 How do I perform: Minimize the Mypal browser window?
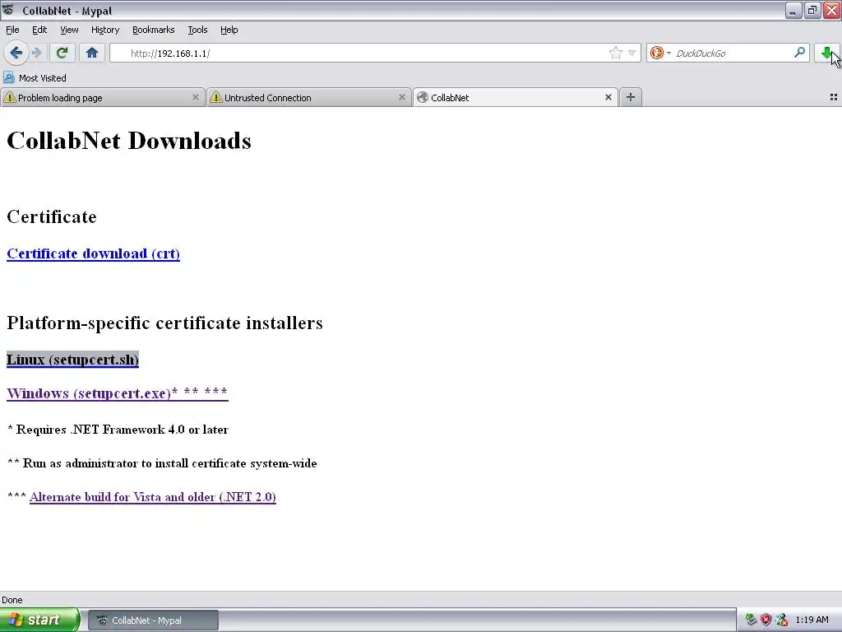793,10
